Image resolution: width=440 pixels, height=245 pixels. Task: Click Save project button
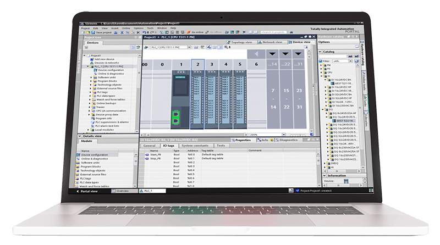(101, 32)
